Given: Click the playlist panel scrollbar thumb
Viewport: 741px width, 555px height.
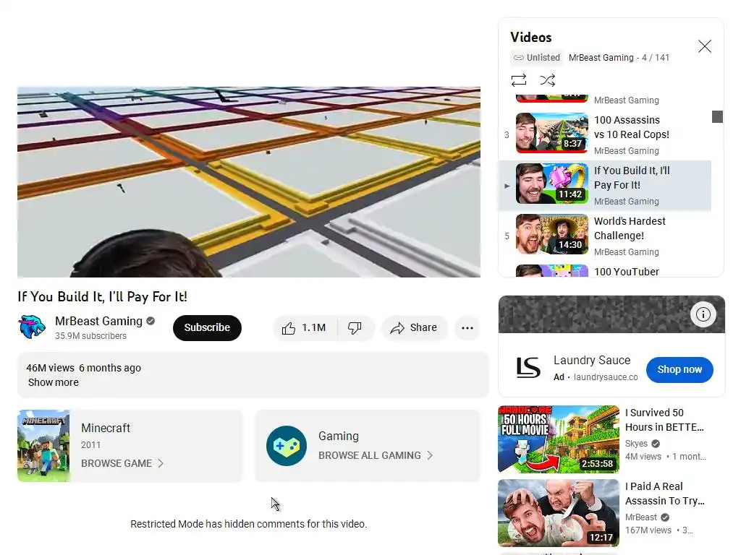Looking at the screenshot, I should coord(717,116).
